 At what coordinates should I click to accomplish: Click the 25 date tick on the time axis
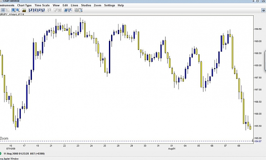105,146
